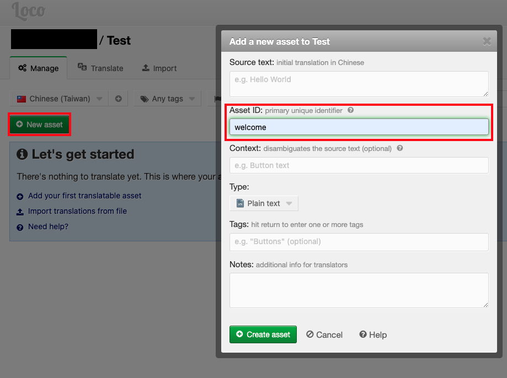This screenshot has width=507, height=378.
Task: Expand the Chinese (Taiwan) language dropdown
Action: click(59, 99)
